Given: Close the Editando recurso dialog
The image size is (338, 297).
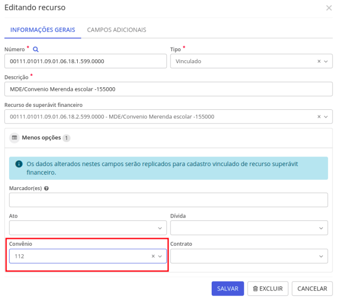Looking at the screenshot, I should click(x=329, y=8).
